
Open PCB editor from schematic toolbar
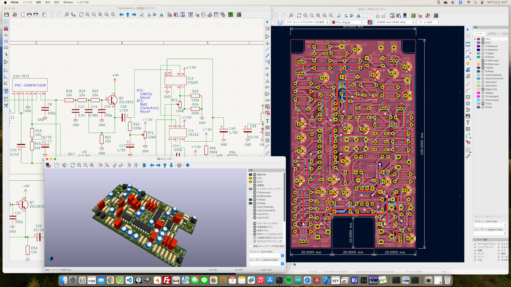[231, 15]
